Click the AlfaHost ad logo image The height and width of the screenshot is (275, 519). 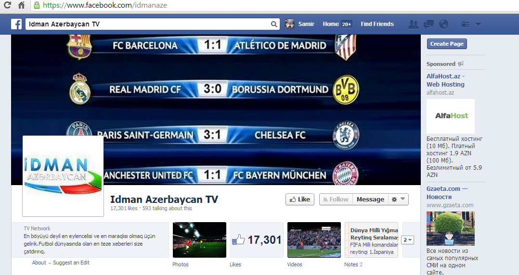(x=451, y=116)
